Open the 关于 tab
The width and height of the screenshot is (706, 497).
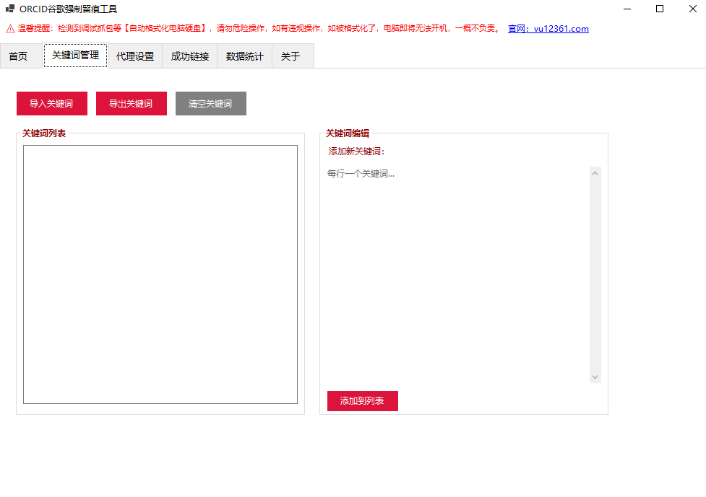pos(290,56)
